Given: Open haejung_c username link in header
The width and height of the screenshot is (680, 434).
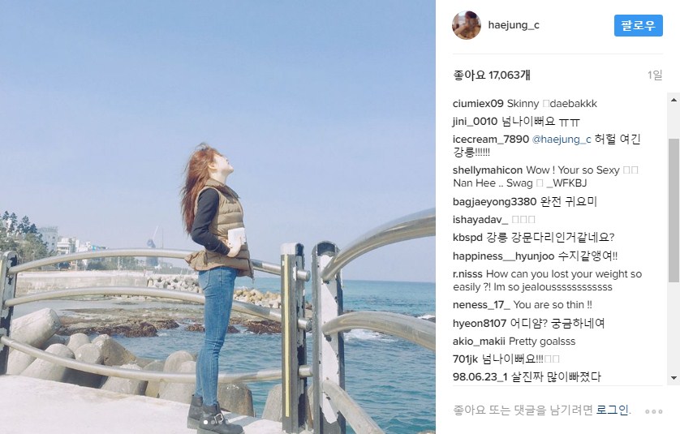Looking at the screenshot, I should tap(514, 25).
